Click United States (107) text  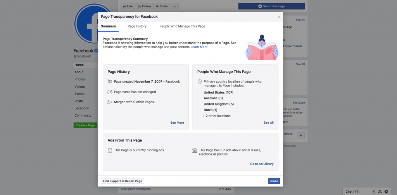[219, 92]
